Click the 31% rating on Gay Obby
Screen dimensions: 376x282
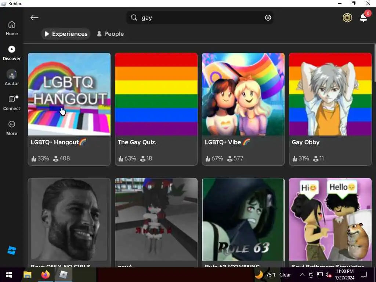point(301,159)
